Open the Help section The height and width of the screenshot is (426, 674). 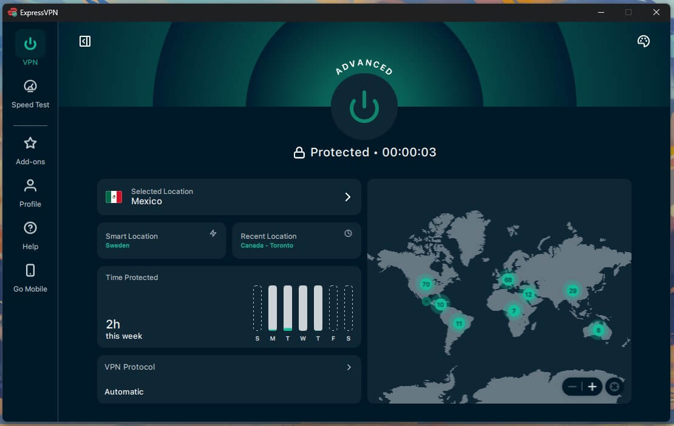[30, 236]
